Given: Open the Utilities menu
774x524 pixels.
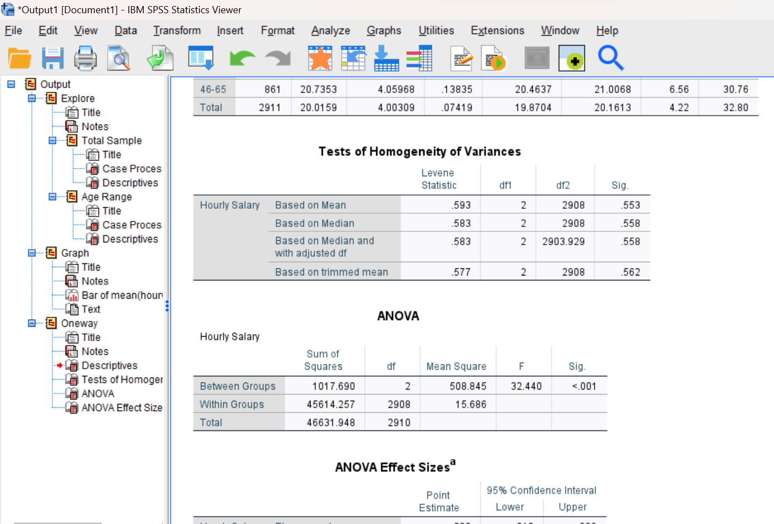Looking at the screenshot, I should [x=436, y=30].
